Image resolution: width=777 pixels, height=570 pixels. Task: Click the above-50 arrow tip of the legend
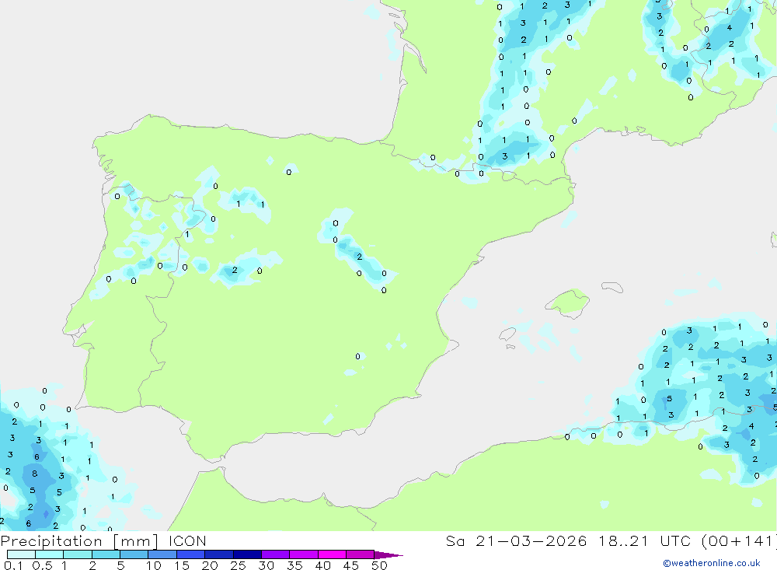(x=389, y=555)
